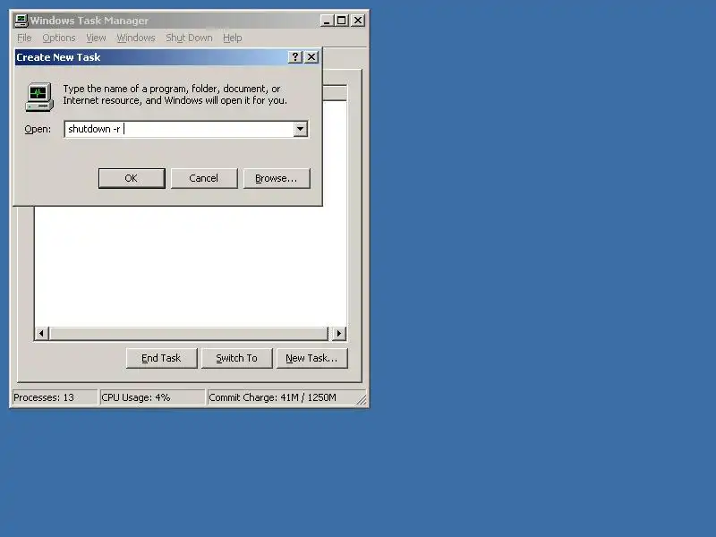Click the help question mark button
The height and width of the screenshot is (537, 716).
295,57
